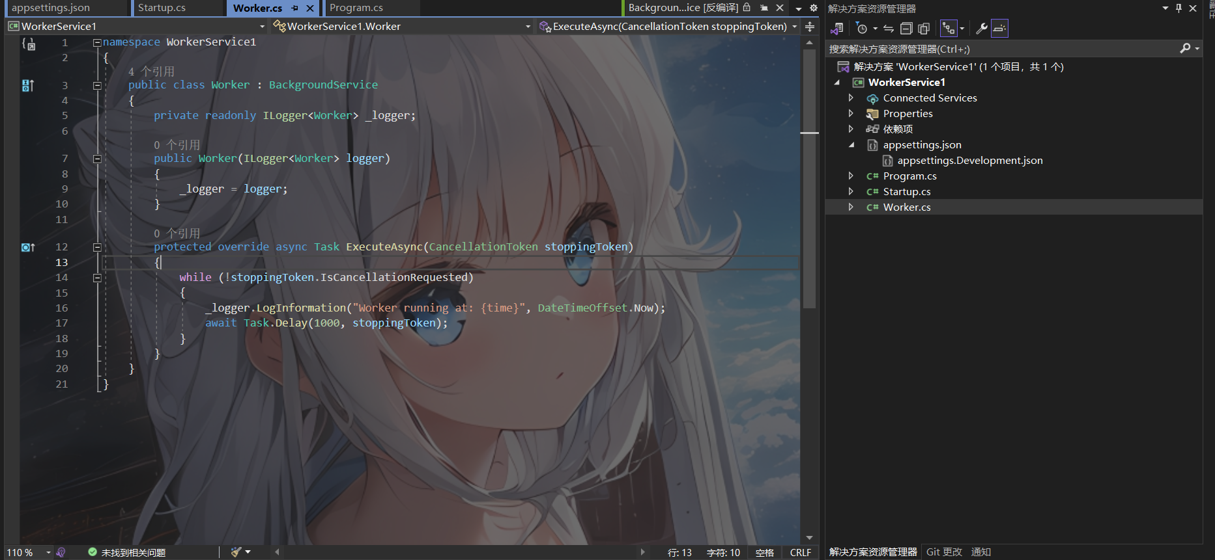Toggle preview selected items button
The width and height of the screenshot is (1215, 560).
(999, 28)
